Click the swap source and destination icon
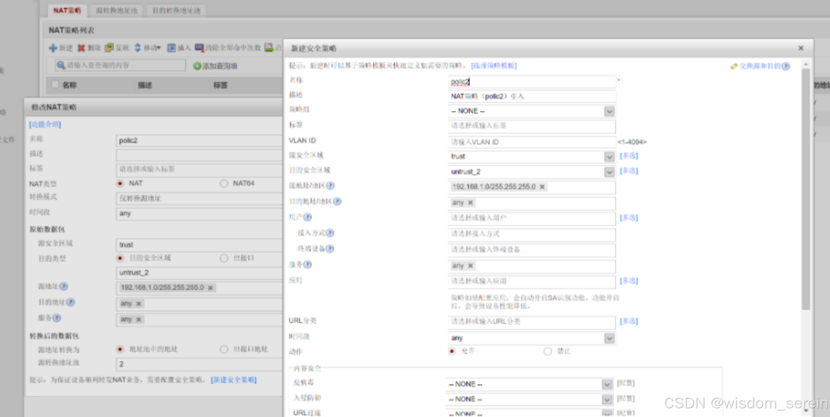 click(734, 66)
